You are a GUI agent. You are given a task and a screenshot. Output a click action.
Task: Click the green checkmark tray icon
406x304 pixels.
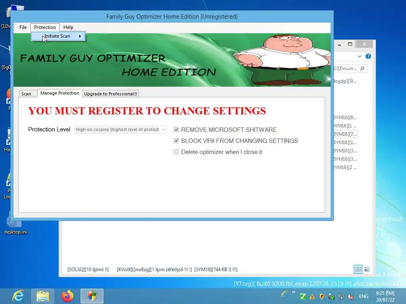tap(303, 296)
